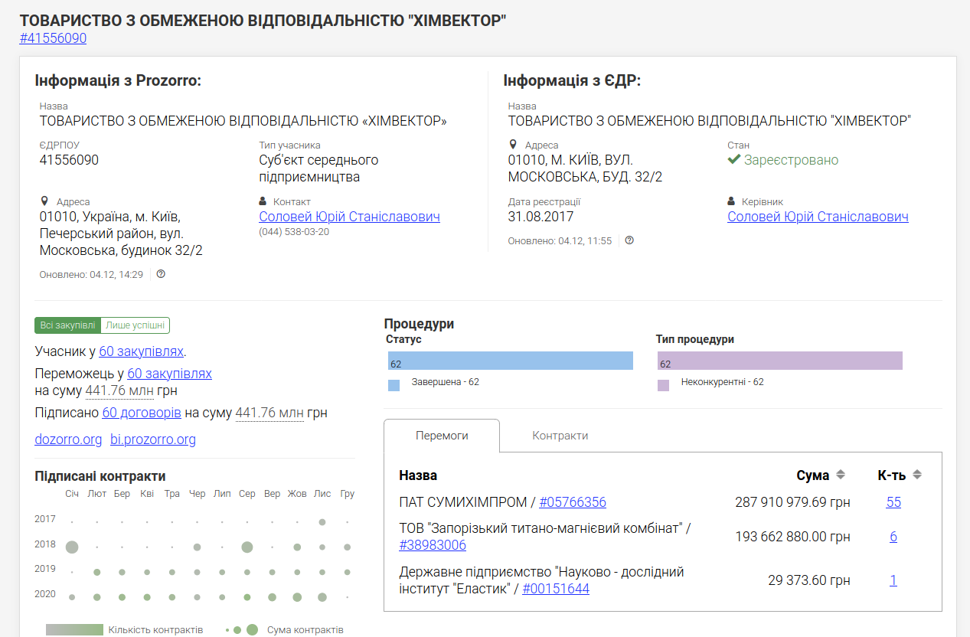Click the green Зареєстровано checkmark

pyautogui.click(x=735, y=159)
